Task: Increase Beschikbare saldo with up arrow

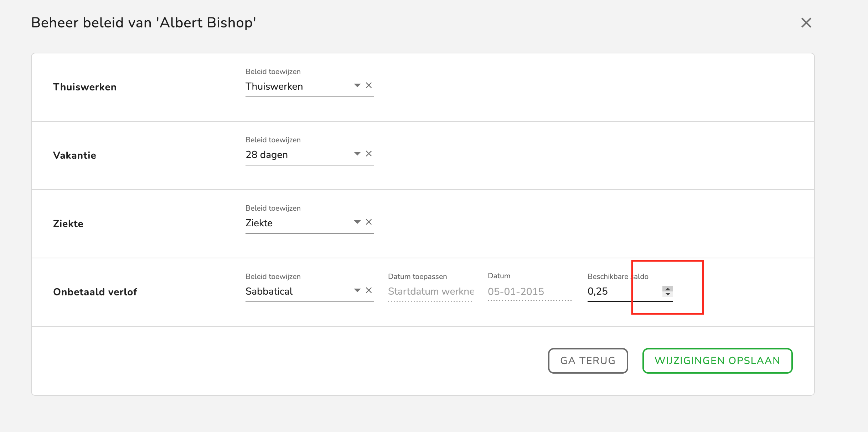Action: (x=668, y=289)
